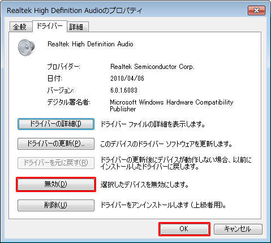Dismiss dialog with キャンセル button
Screen dimensions: 271x243
238,229
